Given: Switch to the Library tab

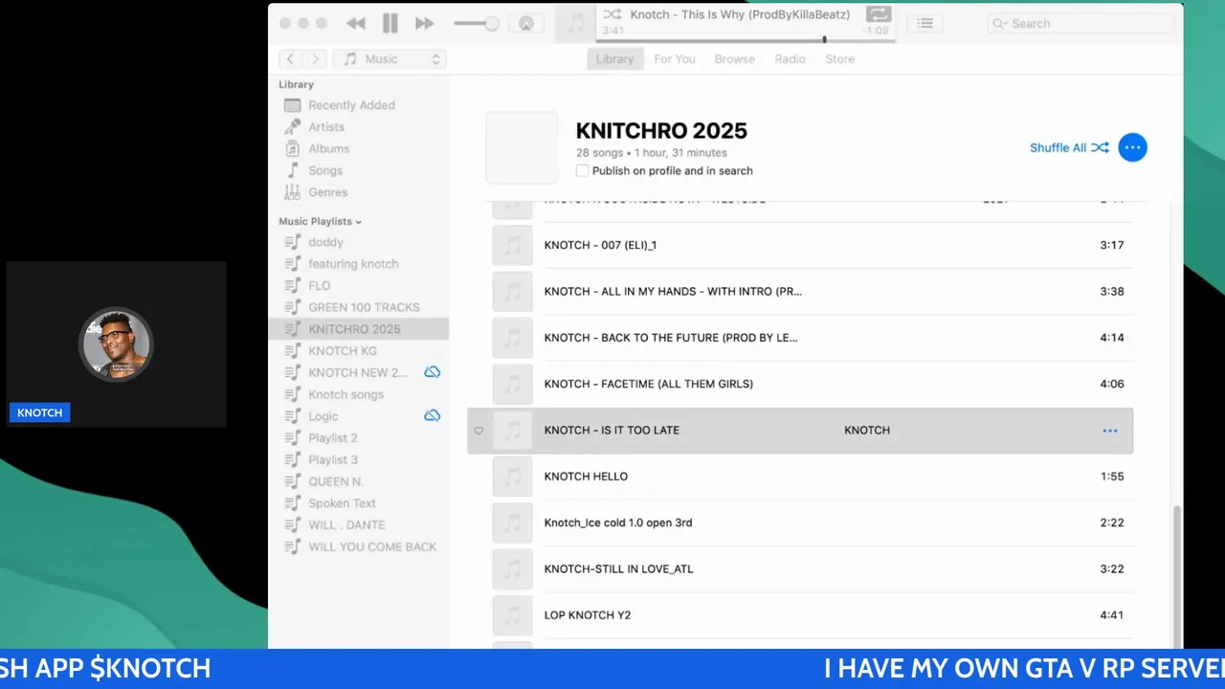Looking at the screenshot, I should pyautogui.click(x=614, y=59).
